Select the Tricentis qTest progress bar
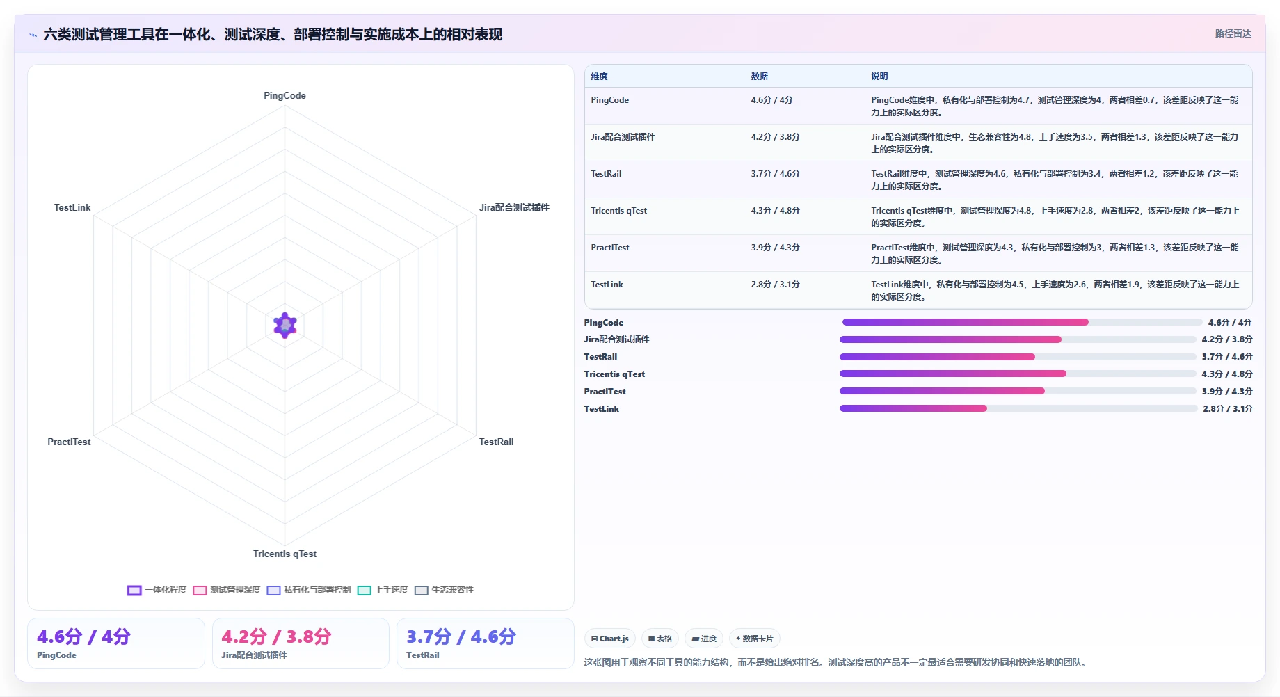 tap(1018, 374)
